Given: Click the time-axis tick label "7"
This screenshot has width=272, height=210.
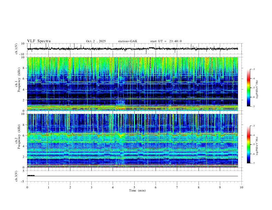Looking at the screenshot, I should click(177, 187).
